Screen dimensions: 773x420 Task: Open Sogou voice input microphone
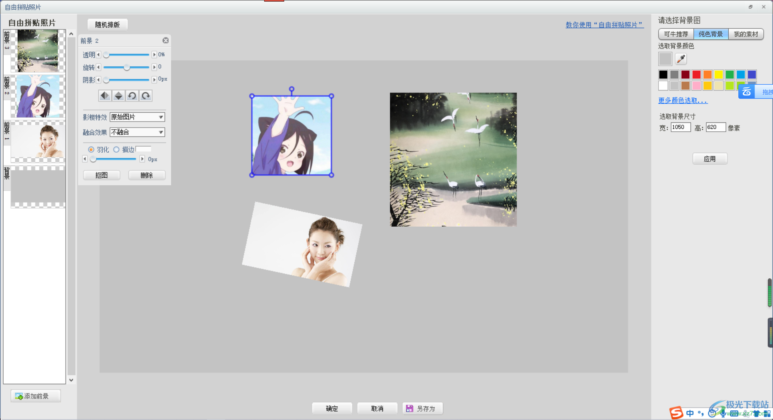(723, 413)
